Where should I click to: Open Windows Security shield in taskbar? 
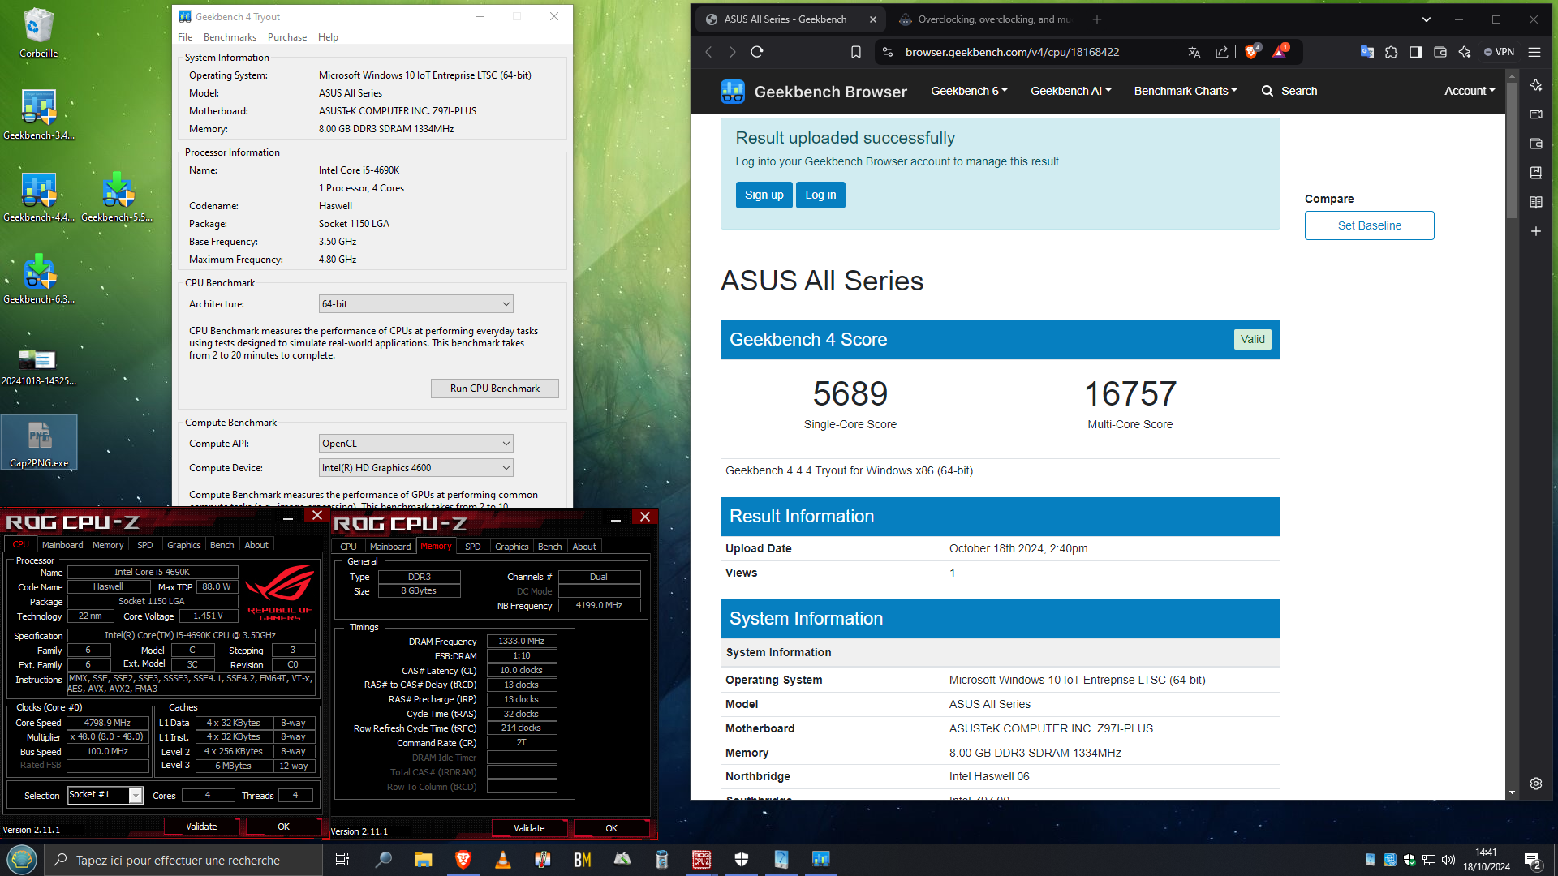741,860
